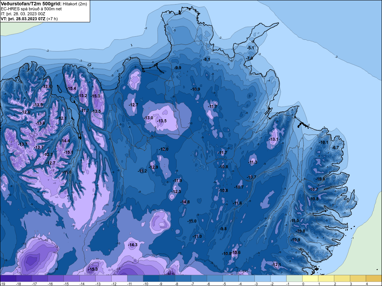
Task: Pick the pale lilac legend swatch above -12
Action: 119,278
